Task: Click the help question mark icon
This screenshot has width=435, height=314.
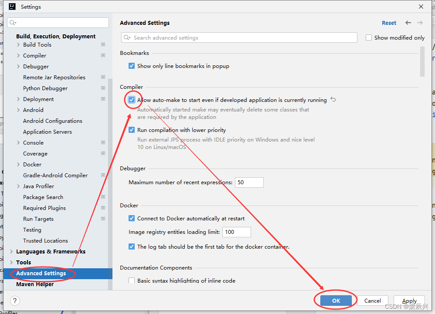Action: 15,300
